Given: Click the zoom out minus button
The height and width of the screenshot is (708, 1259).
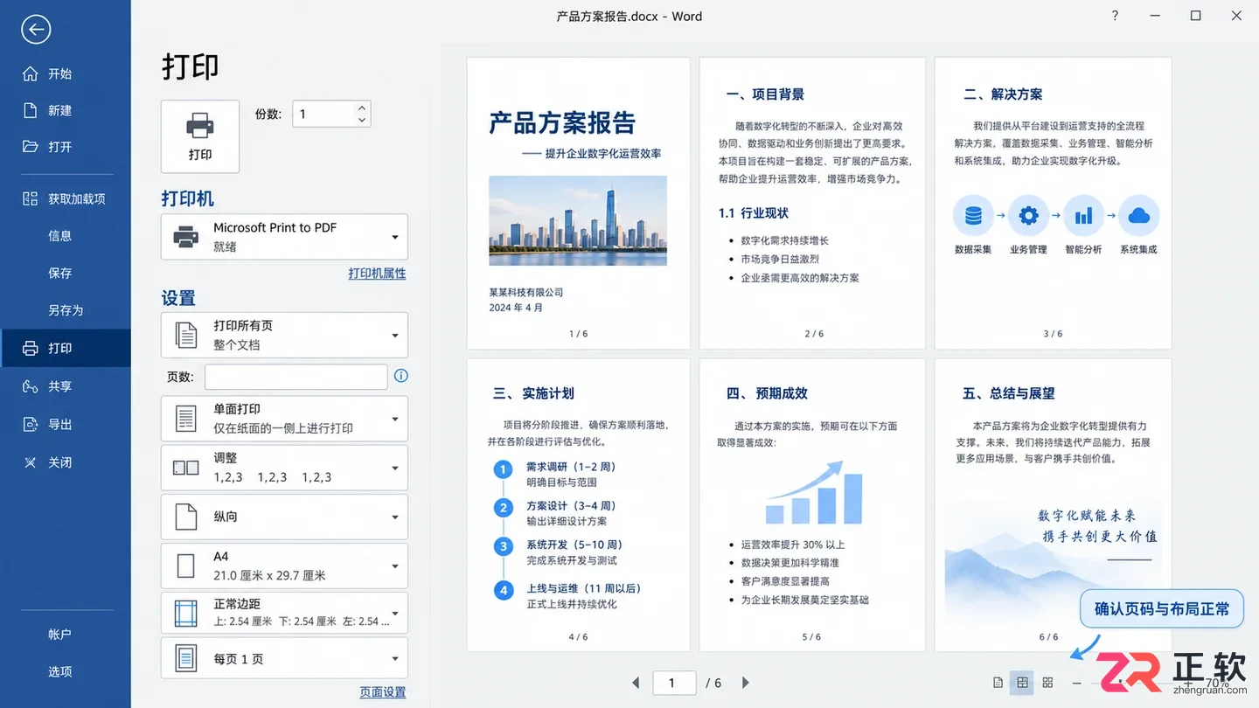Looking at the screenshot, I should [x=1077, y=683].
